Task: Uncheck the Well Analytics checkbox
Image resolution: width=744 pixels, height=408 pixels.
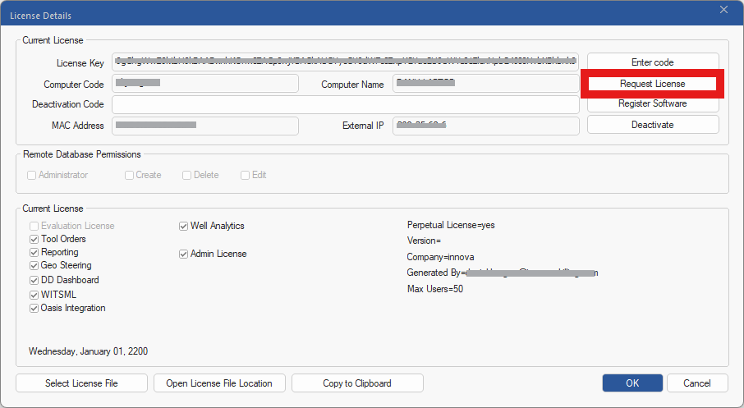Action: (x=184, y=227)
